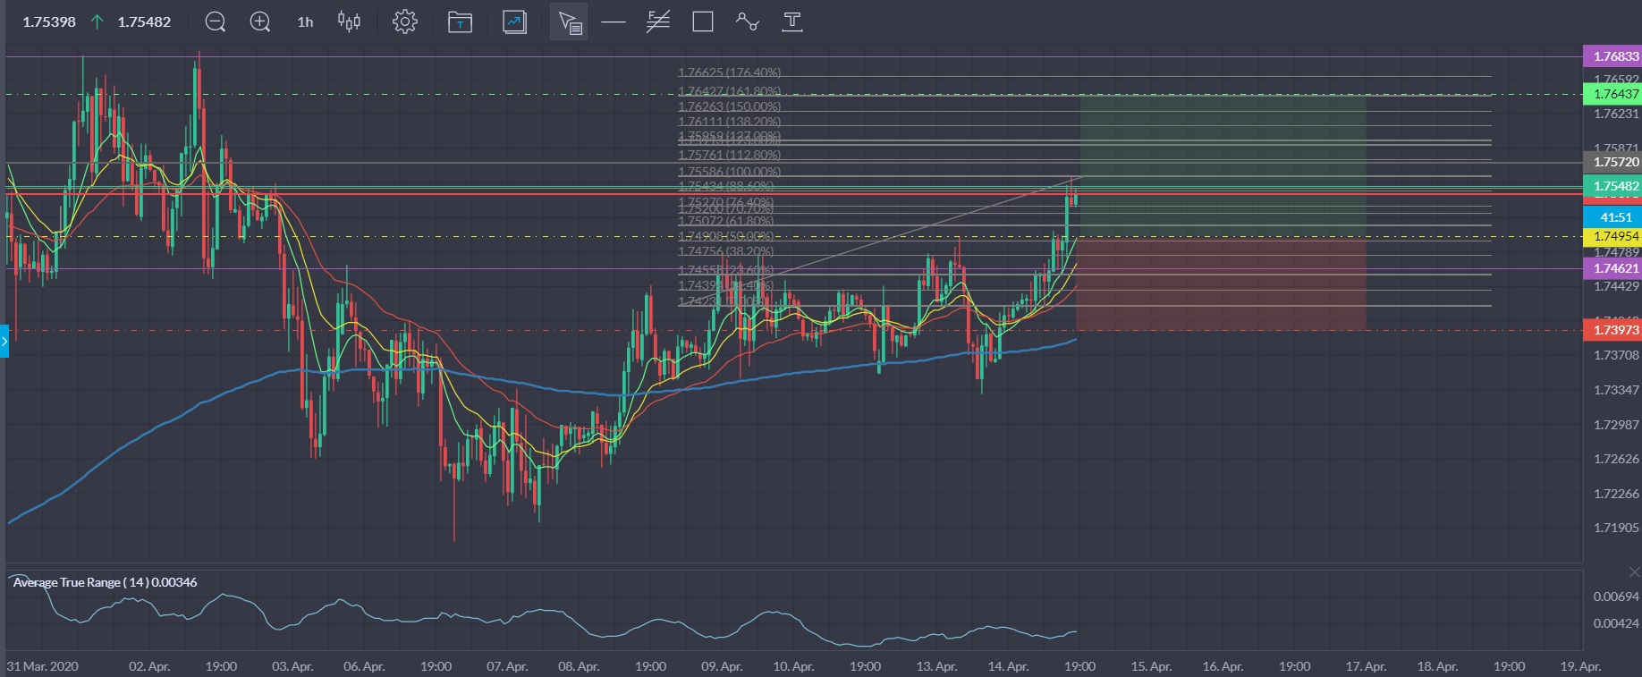The image size is (1642, 677).
Task: Click the 0.00694 ATR scale value
Action: tap(1616, 597)
